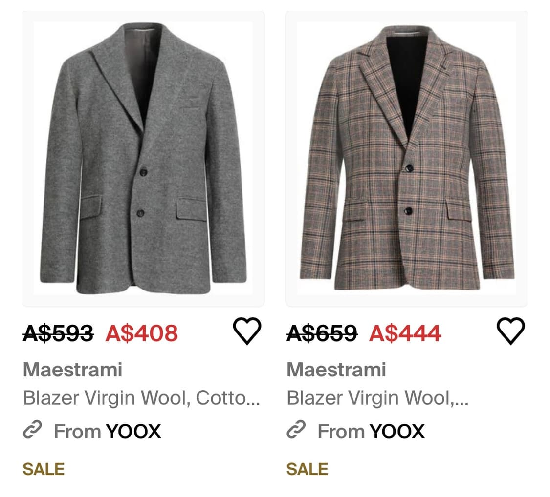Click the SALE tag under the plaid blazer
This screenshot has height=497, width=550.
coord(307,469)
